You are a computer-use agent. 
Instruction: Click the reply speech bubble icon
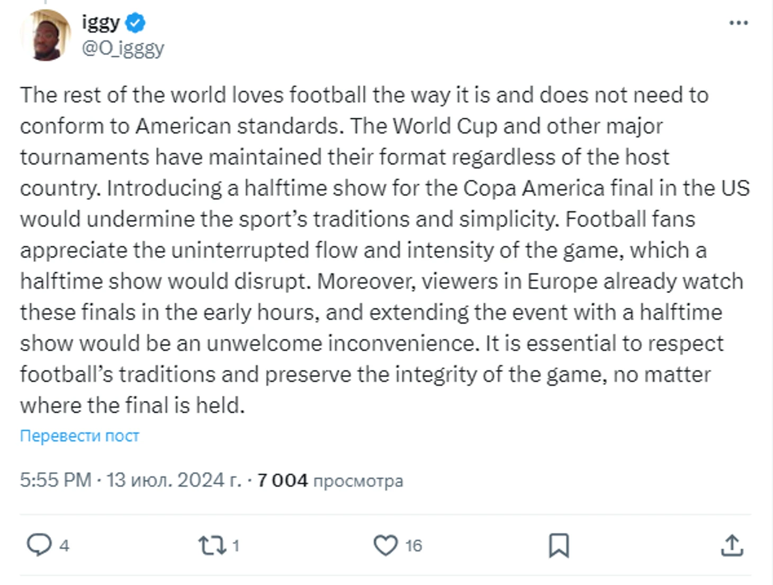coord(39,545)
